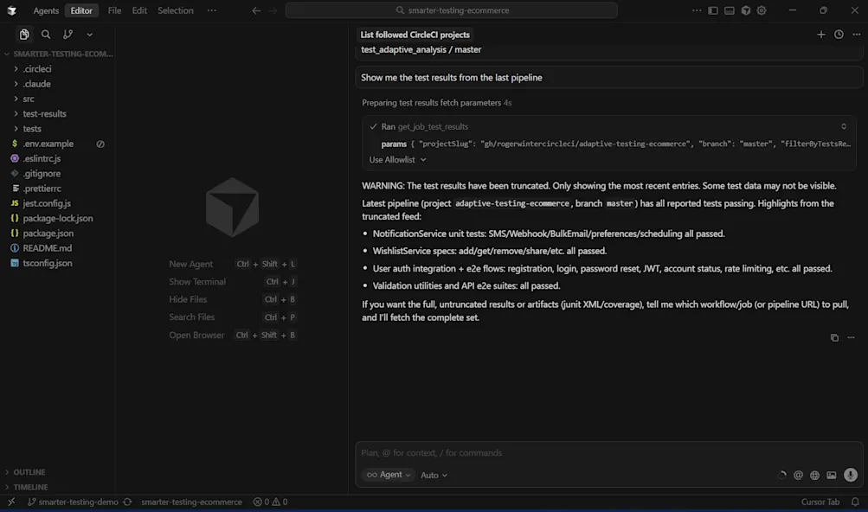Open the Explorer files icon in sidebar
The width and height of the screenshot is (868, 512).
click(x=24, y=35)
